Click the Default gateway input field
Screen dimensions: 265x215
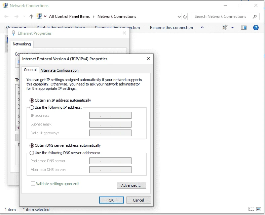tap(110, 133)
